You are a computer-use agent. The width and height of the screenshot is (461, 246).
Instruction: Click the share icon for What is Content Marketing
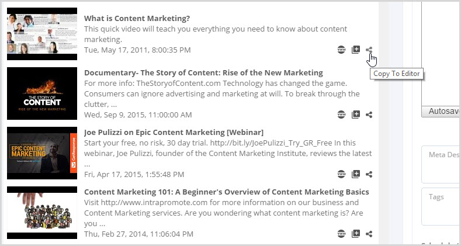coord(369,50)
